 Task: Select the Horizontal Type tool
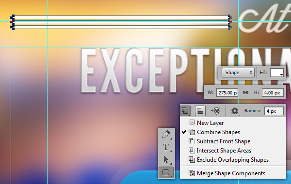coord(166,147)
